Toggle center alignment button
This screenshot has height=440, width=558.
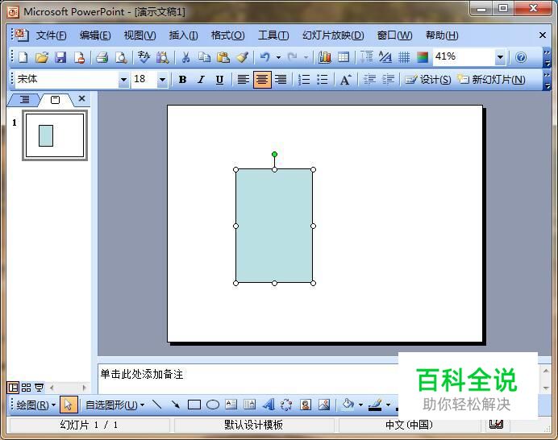(262, 80)
